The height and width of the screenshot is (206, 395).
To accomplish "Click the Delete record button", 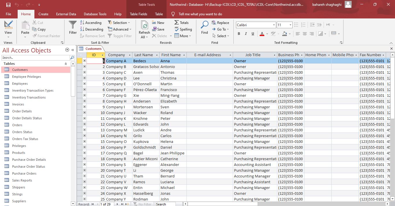I will [x=159, y=36].
